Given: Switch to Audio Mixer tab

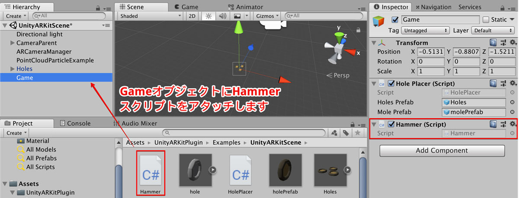Looking at the screenshot, I should pos(135,123).
